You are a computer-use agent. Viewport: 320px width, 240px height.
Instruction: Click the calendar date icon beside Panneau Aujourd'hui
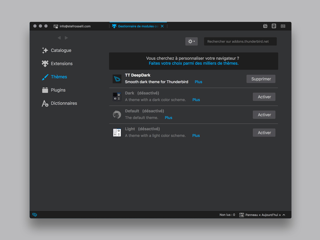pyautogui.click(x=241, y=215)
